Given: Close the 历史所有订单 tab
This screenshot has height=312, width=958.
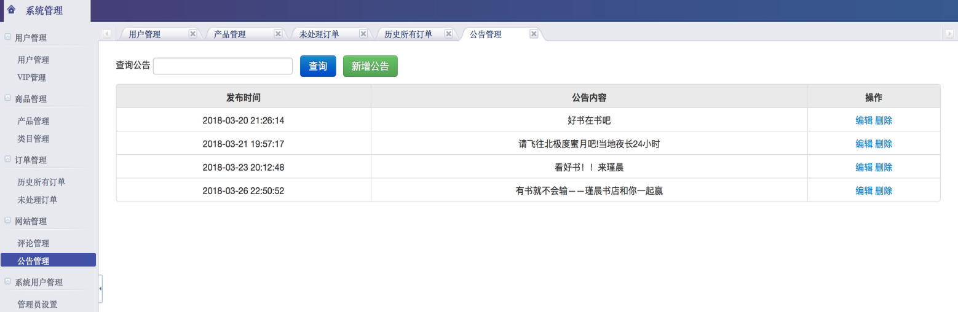Looking at the screenshot, I should coord(449,34).
